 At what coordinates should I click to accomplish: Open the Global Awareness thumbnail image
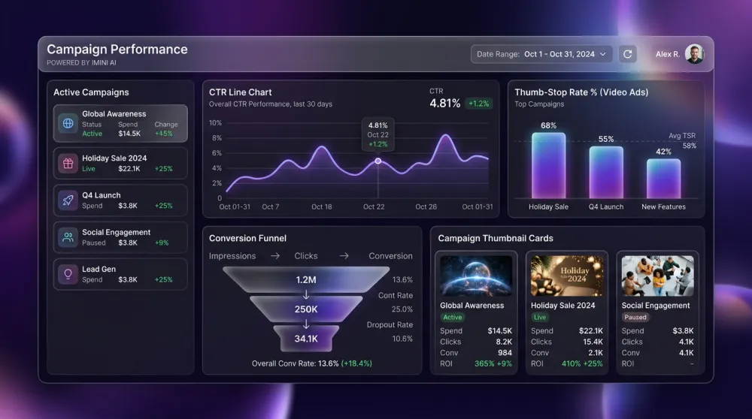pyautogui.click(x=476, y=276)
